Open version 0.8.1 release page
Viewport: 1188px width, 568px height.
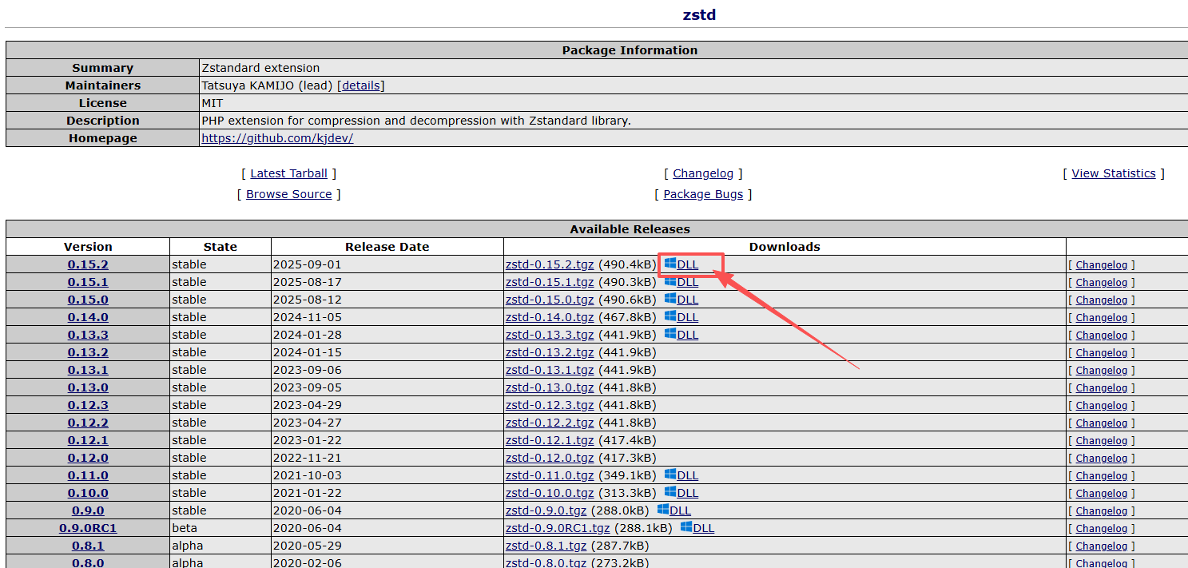coord(88,546)
